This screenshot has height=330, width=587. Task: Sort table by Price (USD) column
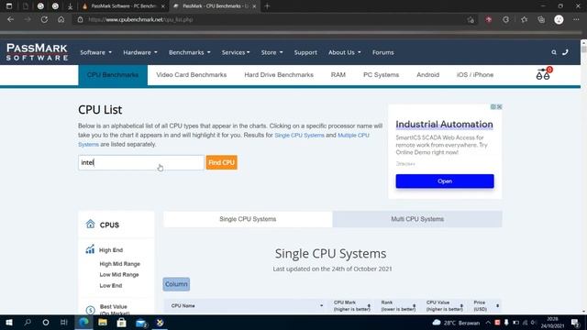tap(486, 305)
